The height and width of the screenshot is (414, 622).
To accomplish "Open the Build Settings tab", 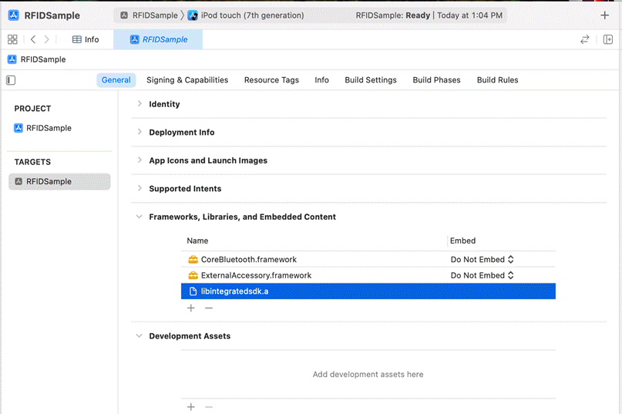I will [370, 80].
